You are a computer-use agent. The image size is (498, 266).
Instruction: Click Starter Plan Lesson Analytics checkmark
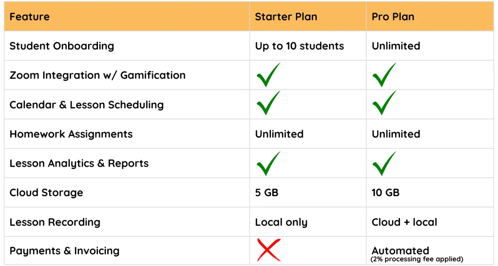tap(268, 164)
